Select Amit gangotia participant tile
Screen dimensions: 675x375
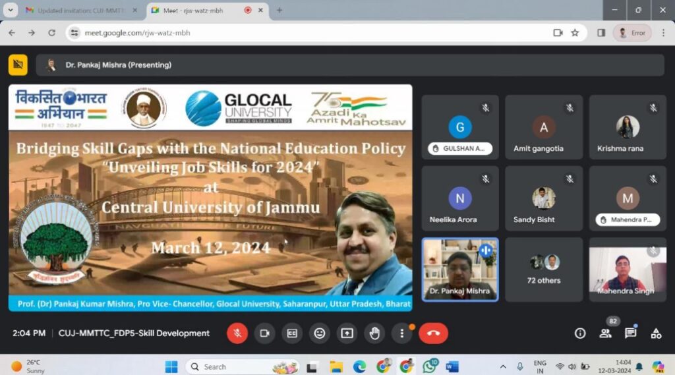pos(544,127)
